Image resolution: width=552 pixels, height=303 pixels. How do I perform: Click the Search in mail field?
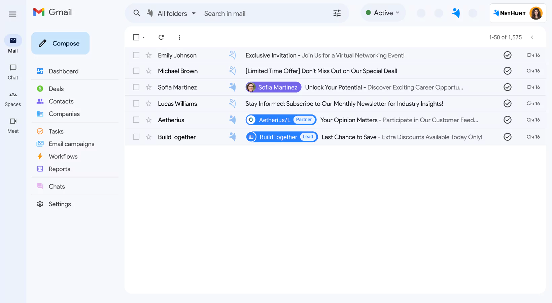click(242, 13)
